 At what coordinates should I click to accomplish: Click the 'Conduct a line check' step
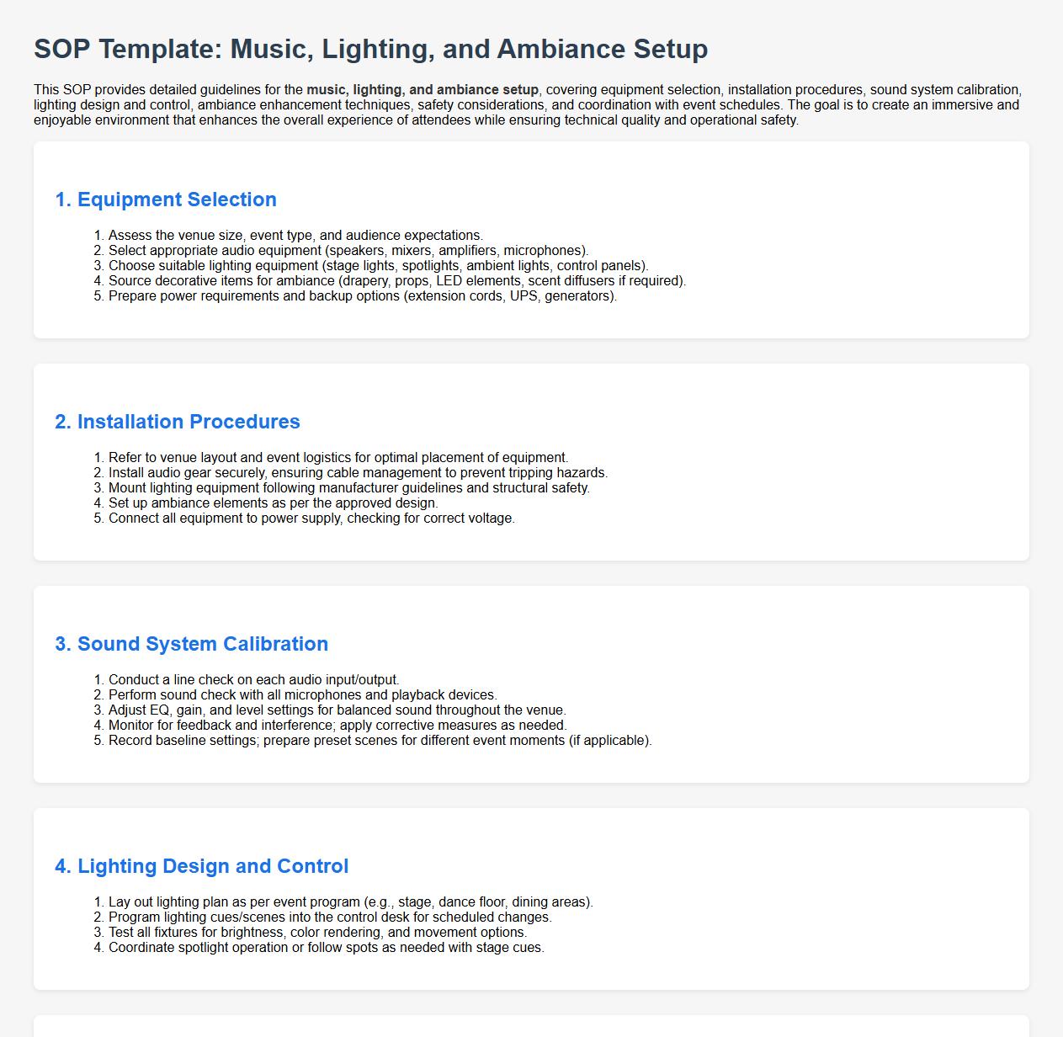coord(254,680)
